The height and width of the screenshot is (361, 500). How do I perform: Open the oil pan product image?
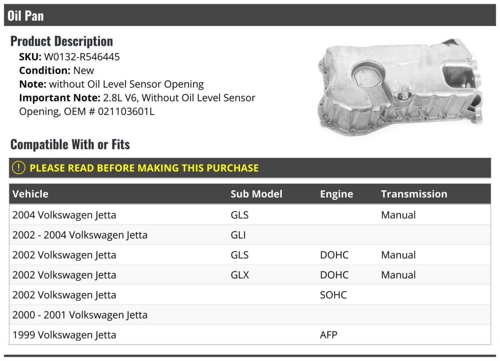[x=402, y=88]
